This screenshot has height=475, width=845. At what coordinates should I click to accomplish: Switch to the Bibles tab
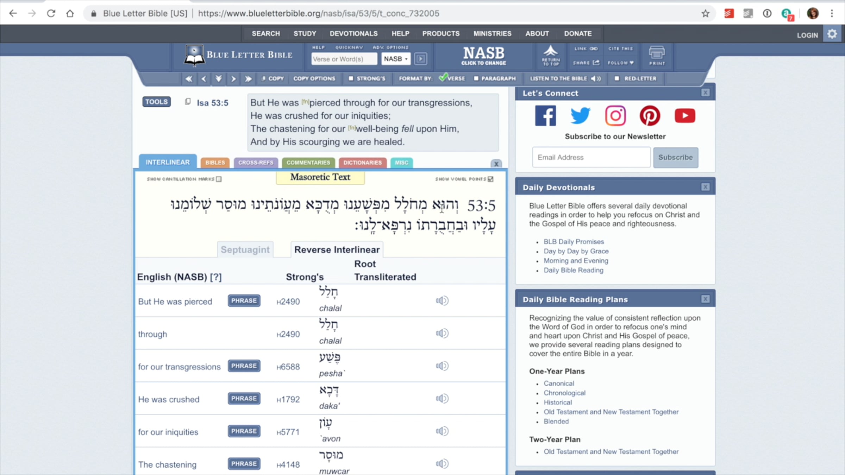(x=215, y=163)
